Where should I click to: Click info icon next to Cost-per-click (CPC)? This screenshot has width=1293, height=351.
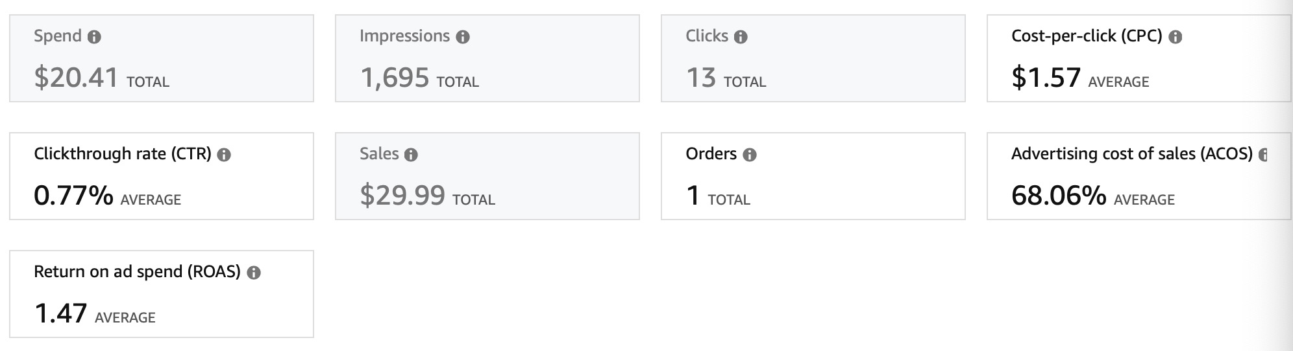point(1175,37)
